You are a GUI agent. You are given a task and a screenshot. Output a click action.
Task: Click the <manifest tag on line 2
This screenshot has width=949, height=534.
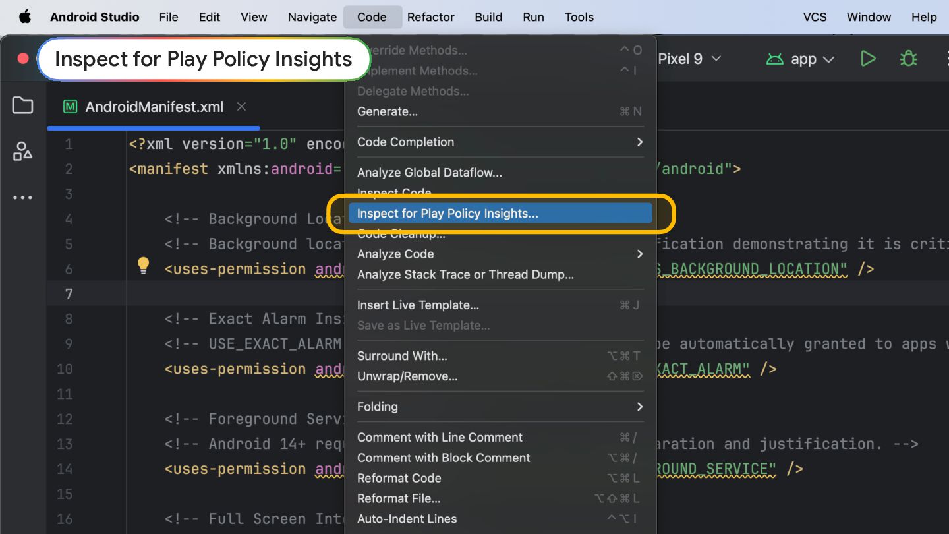click(169, 169)
